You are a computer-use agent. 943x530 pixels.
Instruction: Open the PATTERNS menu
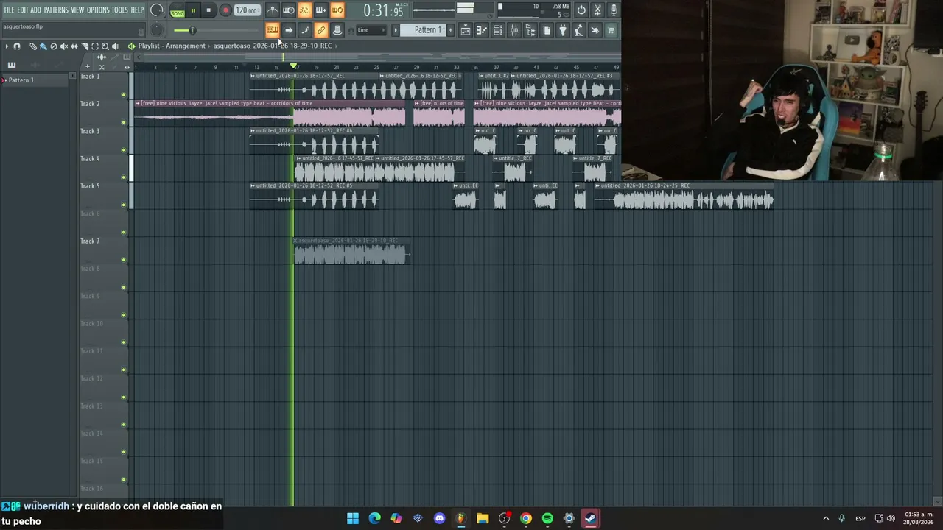pos(56,10)
